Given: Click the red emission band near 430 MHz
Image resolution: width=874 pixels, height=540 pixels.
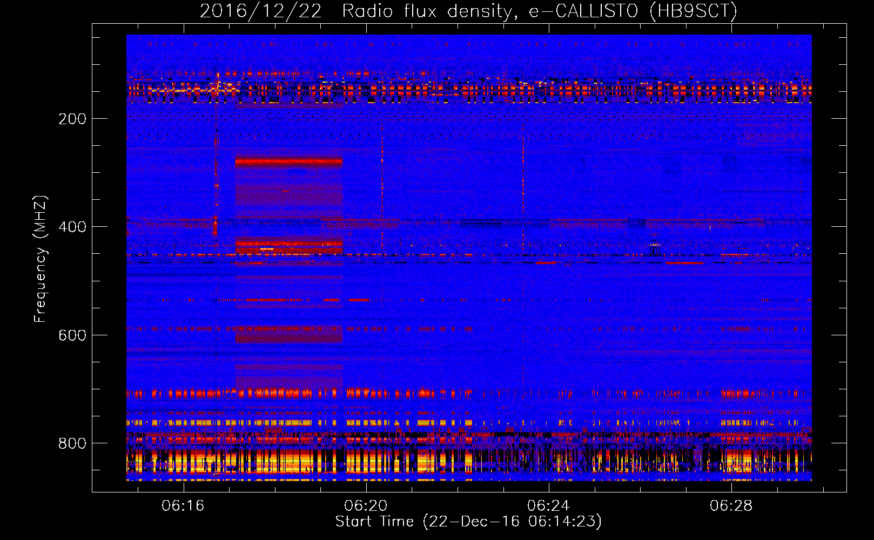Looking at the screenshot, I should (289, 246).
